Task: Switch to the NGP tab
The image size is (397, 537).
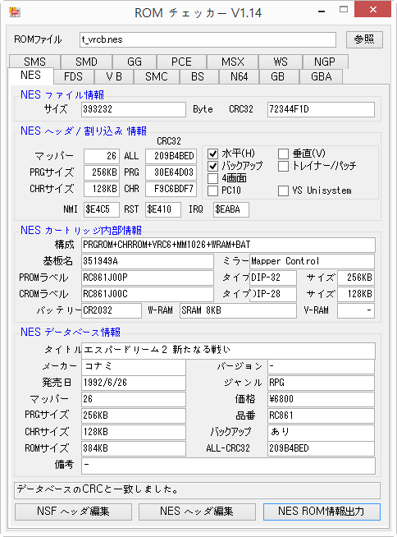Action: (325, 62)
